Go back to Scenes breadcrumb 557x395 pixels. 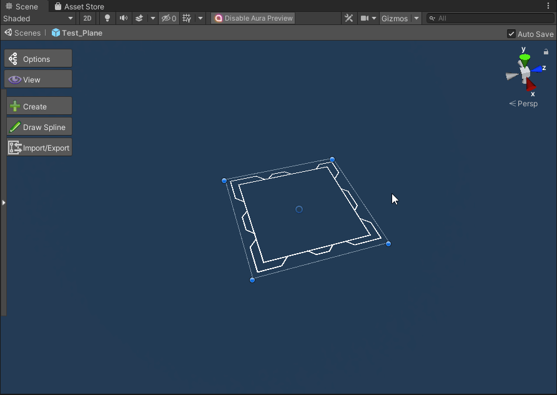click(22, 33)
